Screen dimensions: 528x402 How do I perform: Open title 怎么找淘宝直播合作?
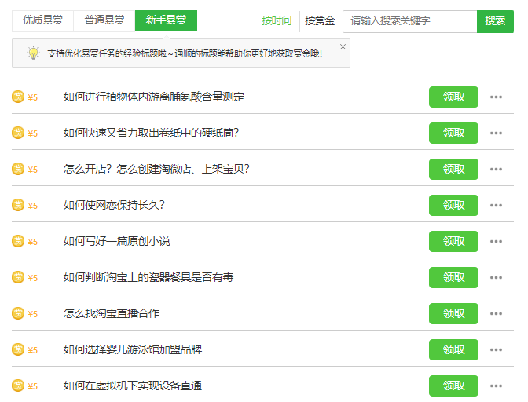pos(112,313)
